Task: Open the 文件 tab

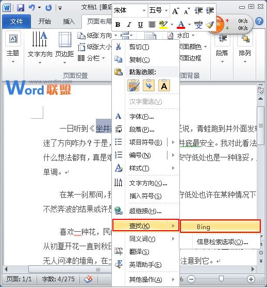Action: coord(16,22)
